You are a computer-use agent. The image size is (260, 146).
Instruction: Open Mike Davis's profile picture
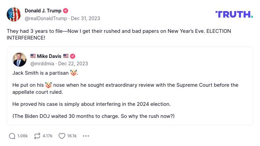(19, 60)
